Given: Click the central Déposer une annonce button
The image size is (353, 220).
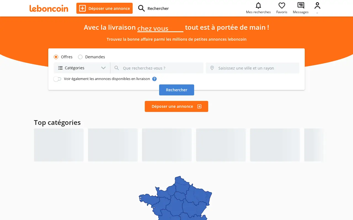Looking at the screenshot, I should 176,106.
